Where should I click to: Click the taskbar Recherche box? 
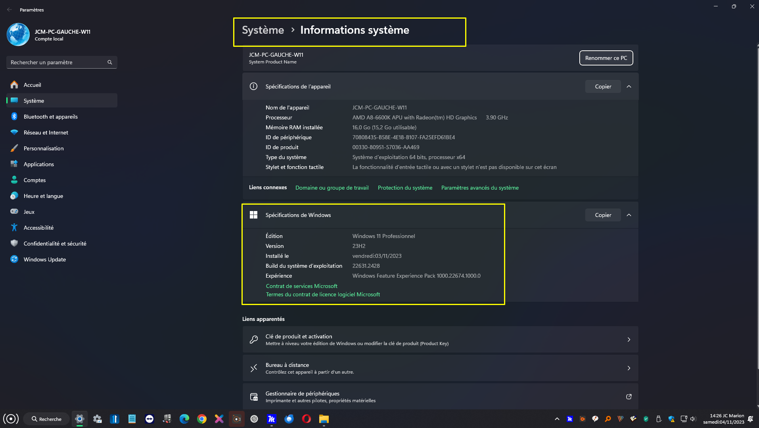click(46, 419)
